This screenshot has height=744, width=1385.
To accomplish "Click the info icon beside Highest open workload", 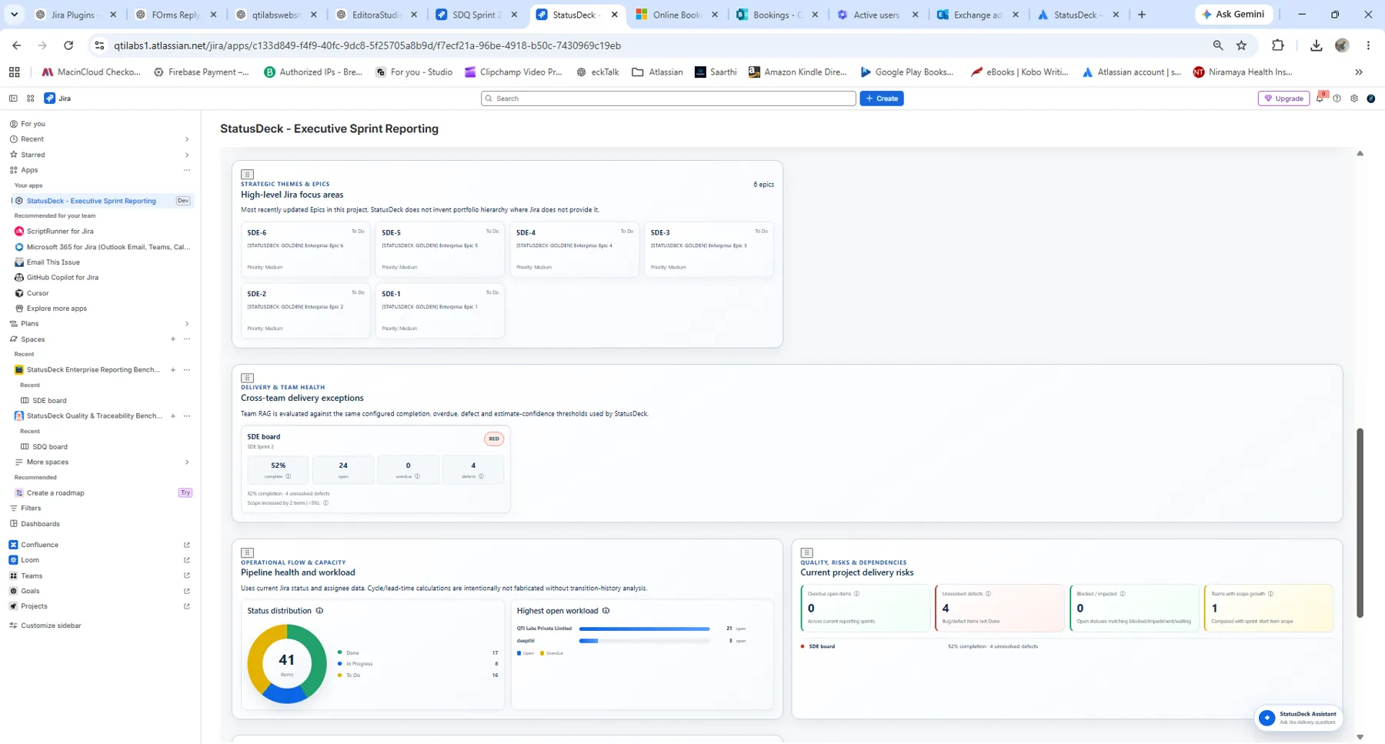I will tap(606, 611).
